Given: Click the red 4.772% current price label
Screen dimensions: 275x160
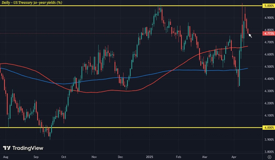Looking at the screenshot, I should [x=268, y=34].
